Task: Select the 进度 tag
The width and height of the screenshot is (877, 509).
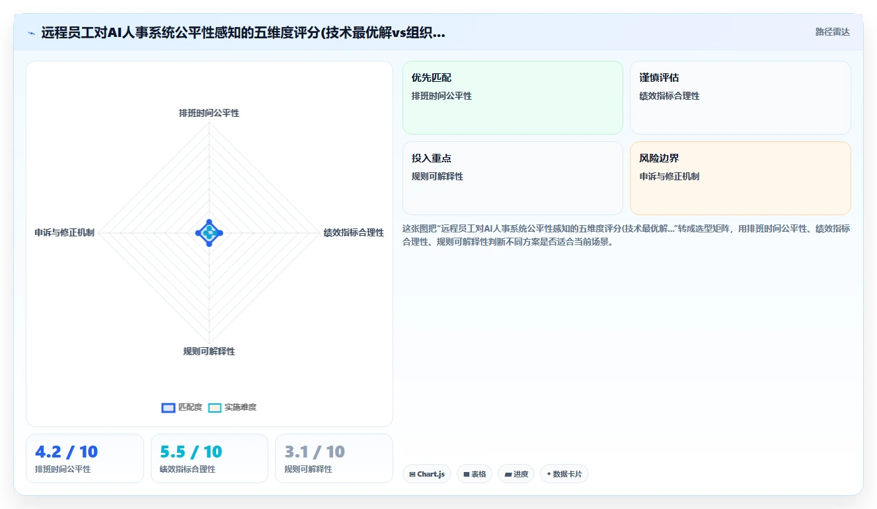Action: coord(516,474)
